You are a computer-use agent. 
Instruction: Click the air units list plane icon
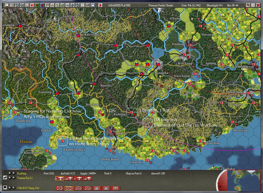click(x=5, y=178)
